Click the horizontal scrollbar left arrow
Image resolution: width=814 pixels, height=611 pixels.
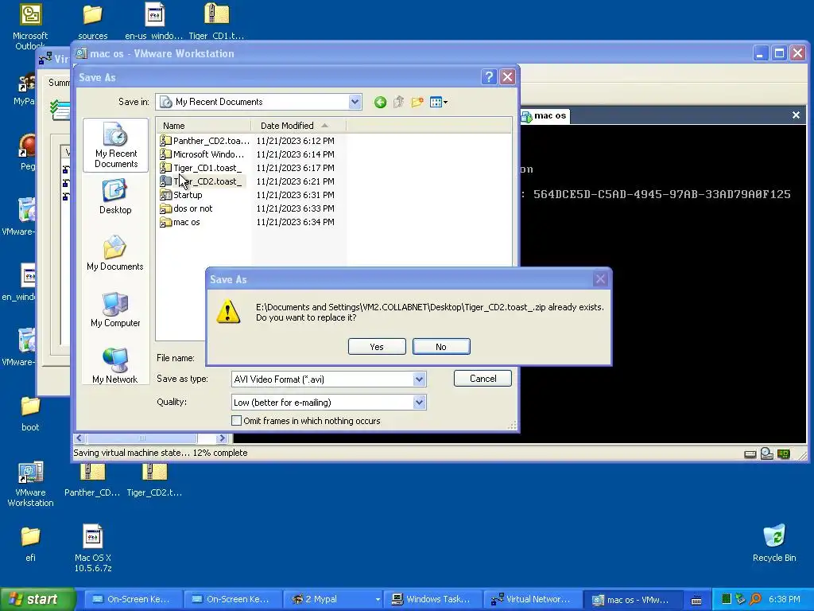coord(79,438)
